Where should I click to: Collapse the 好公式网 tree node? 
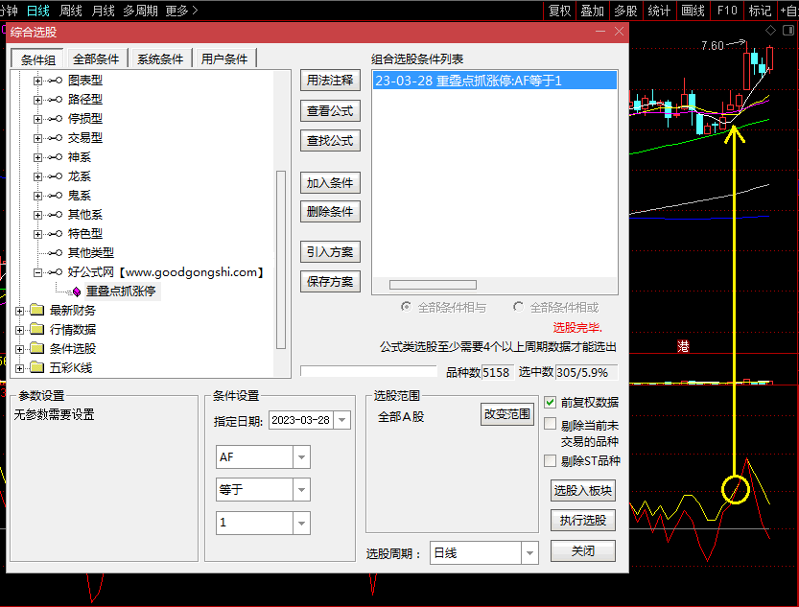tap(37, 273)
